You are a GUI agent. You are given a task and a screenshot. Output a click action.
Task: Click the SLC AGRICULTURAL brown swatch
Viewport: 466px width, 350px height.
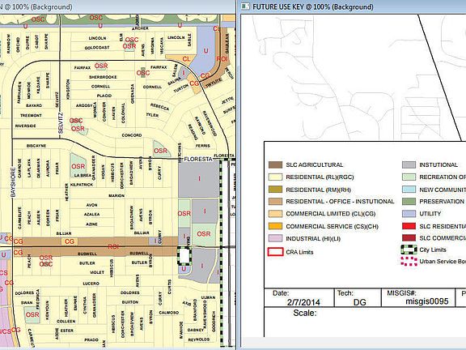275,165
